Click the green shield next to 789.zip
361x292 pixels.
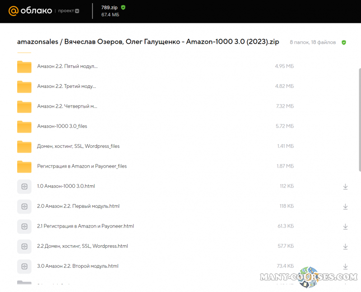(123, 7)
